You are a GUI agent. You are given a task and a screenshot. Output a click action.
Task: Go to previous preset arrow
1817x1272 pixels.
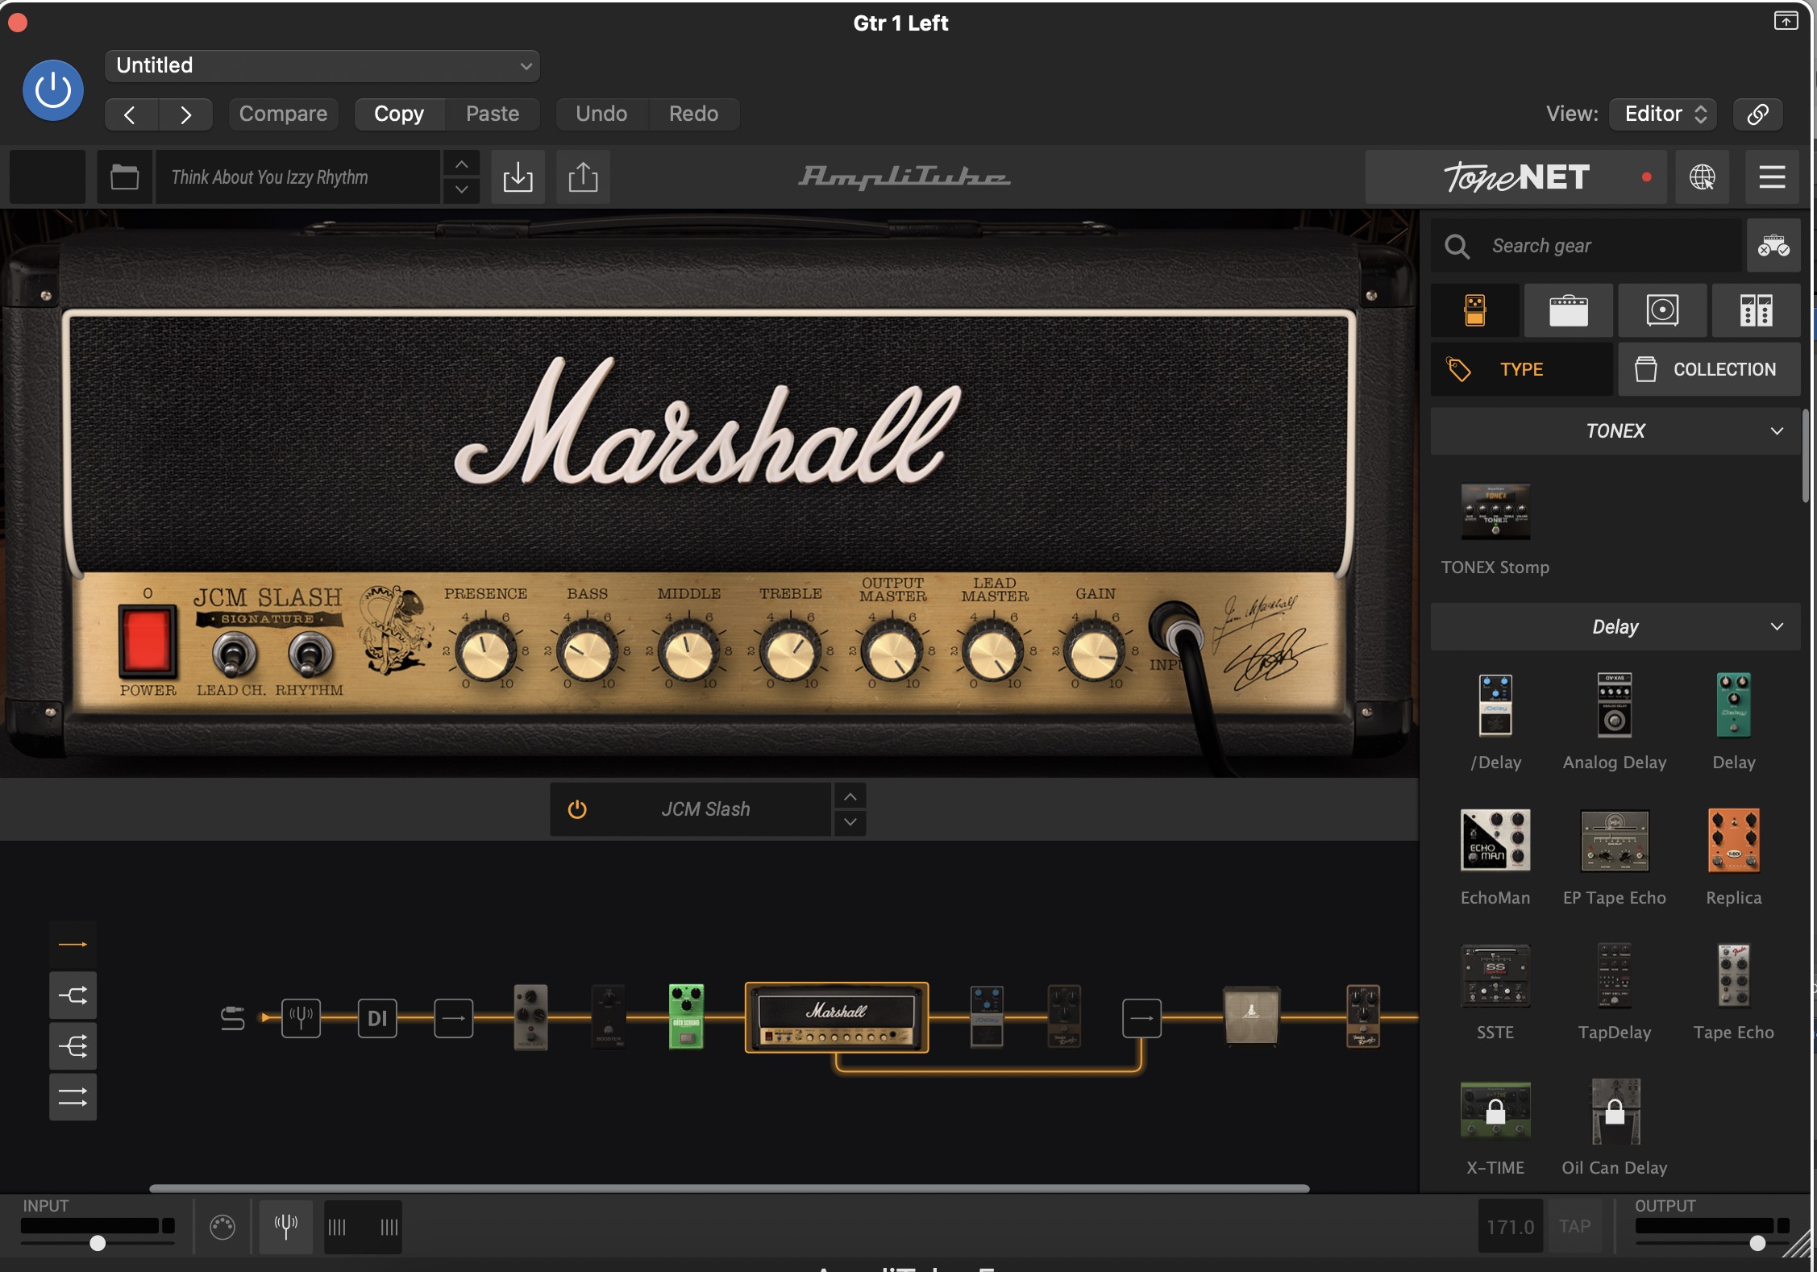(131, 114)
